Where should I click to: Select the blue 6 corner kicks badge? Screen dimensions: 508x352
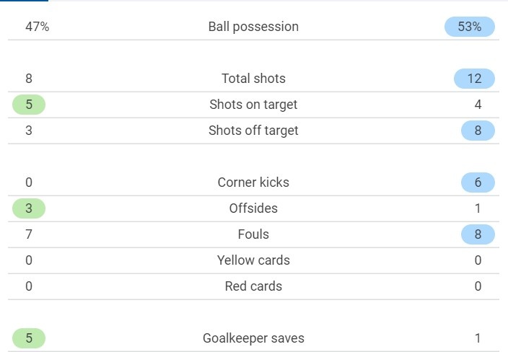478,182
